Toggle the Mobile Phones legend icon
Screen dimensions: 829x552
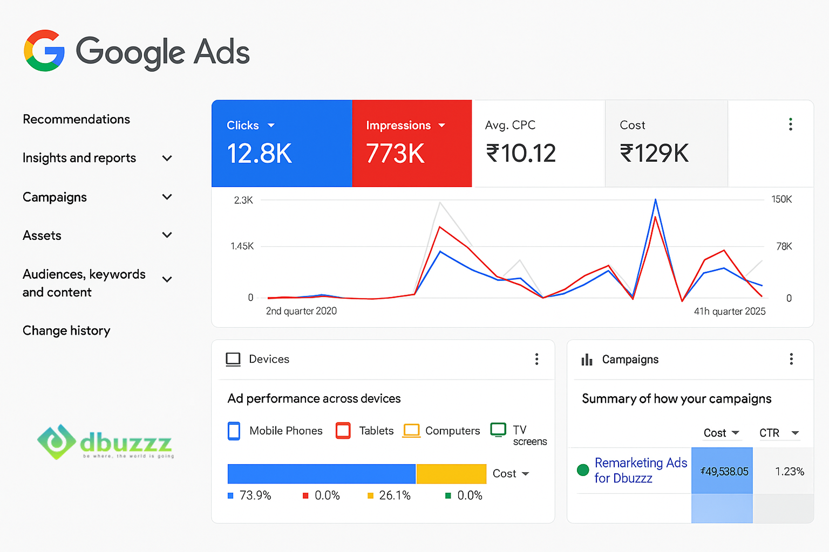click(x=234, y=431)
